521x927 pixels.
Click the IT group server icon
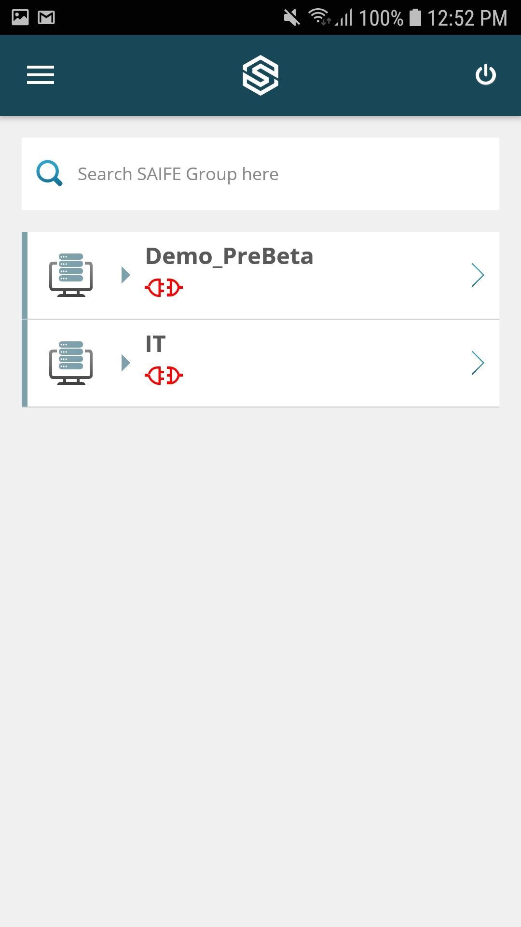click(71, 363)
